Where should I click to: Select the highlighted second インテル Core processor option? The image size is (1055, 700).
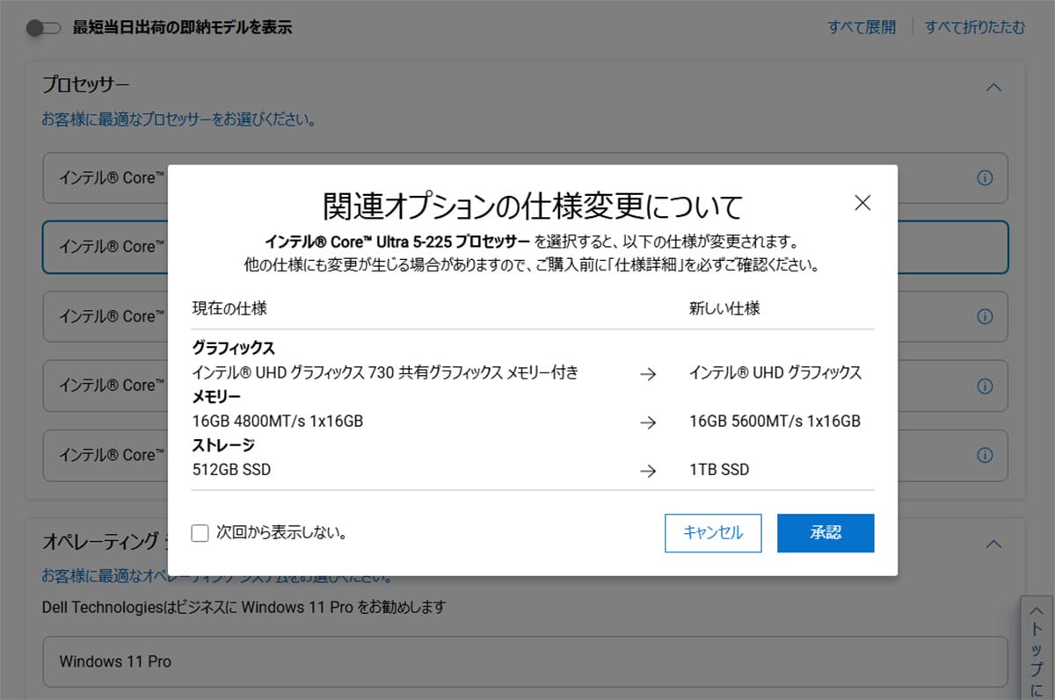pos(525,247)
